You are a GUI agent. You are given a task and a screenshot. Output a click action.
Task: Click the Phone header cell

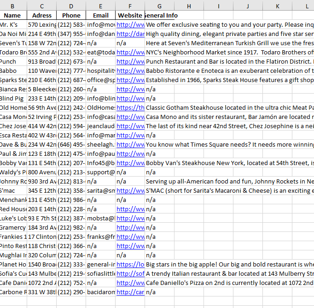[71, 15]
